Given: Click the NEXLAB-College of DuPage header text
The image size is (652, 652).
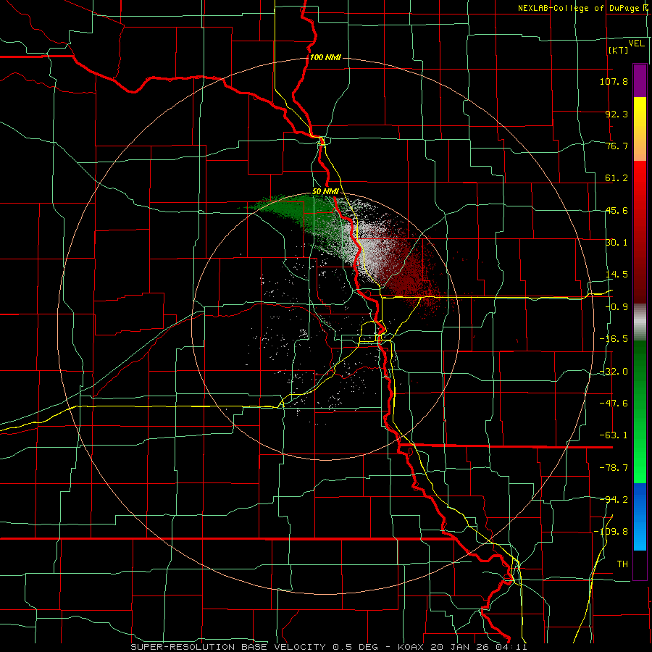Looking at the screenshot, I should (x=580, y=8).
